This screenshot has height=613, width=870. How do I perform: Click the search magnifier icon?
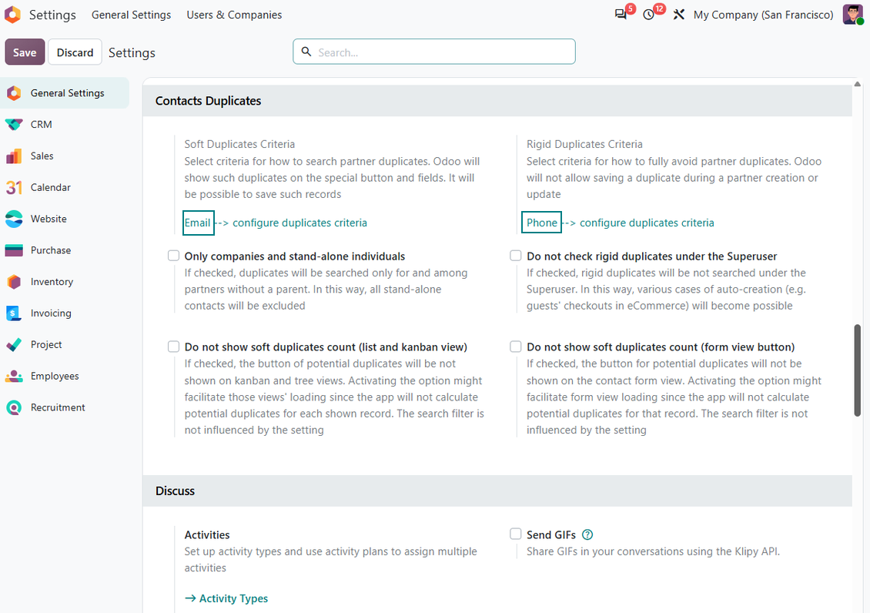pyautogui.click(x=306, y=52)
